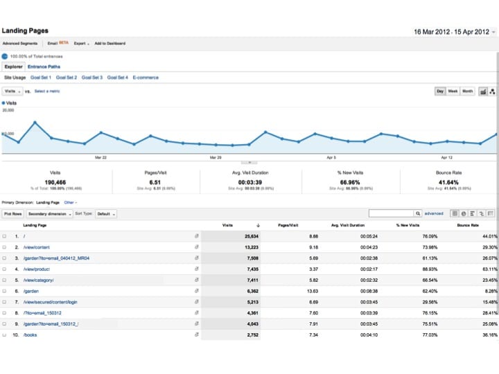This screenshot has width=499, height=374.
Task: Switch to the line chart view icon
Action: tap(483, 91)
